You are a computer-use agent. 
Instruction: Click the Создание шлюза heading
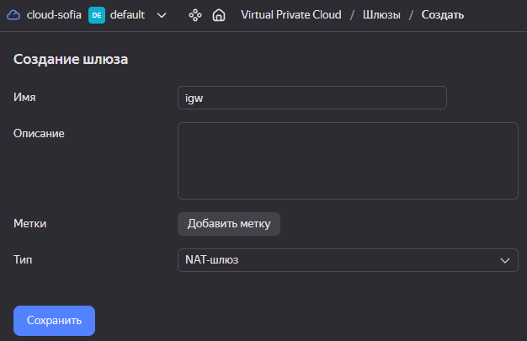click(71, 59)
